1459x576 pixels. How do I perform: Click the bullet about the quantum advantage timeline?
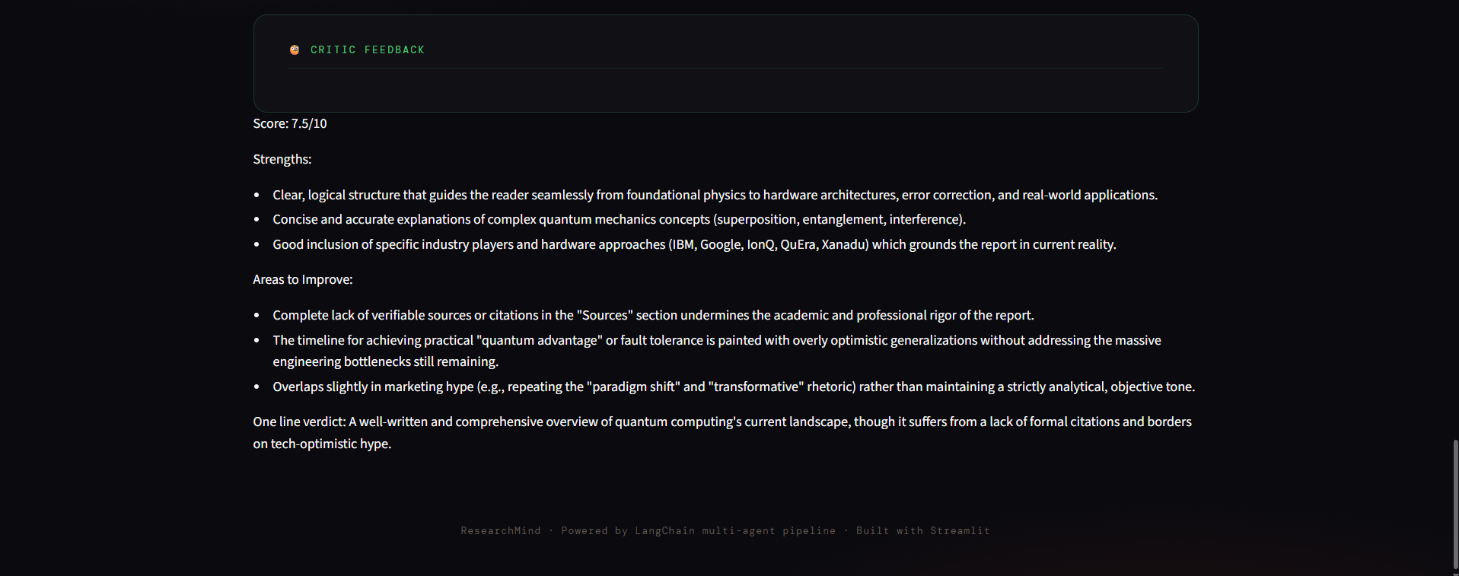coord(717,351)
